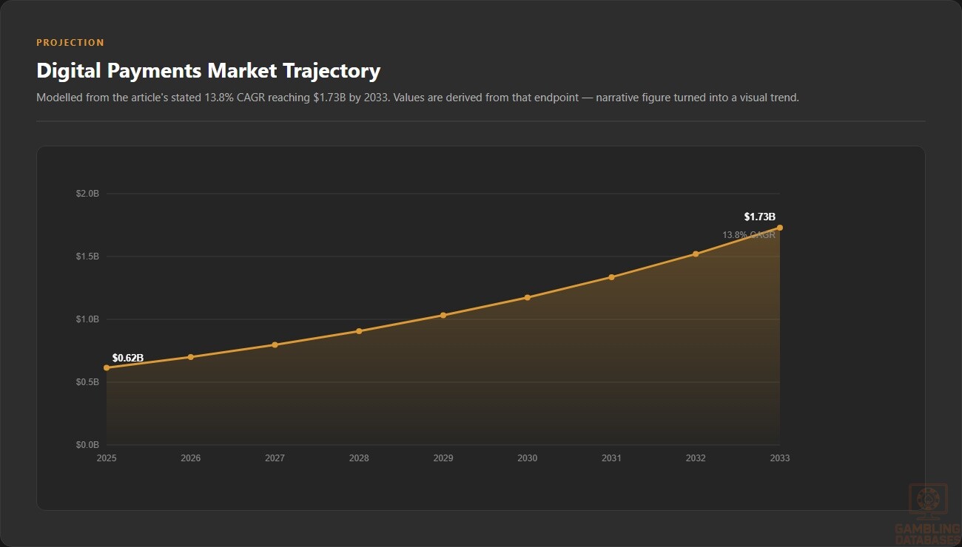Click the $0.62B starting value label

pos(128,358)
